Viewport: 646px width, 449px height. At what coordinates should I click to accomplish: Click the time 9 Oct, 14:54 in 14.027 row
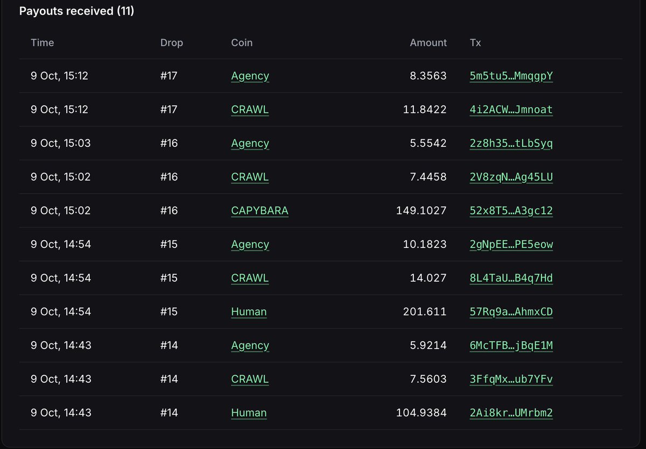pos(61,278)
